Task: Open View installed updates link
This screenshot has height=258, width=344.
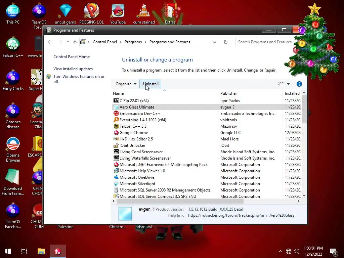Action: pyautogui.click(x=73, y=69)
